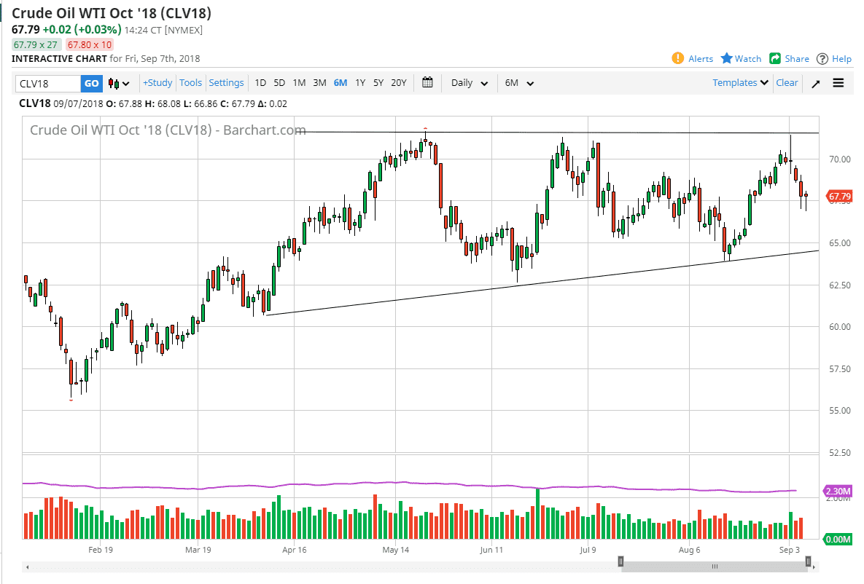Open the Tools menu
Screen dimensions: 864x584
(190, 82)
